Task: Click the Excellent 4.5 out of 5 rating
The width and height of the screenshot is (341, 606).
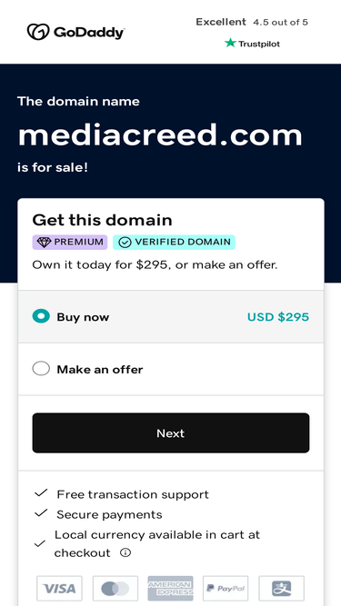Action: (x=252, y=22)
